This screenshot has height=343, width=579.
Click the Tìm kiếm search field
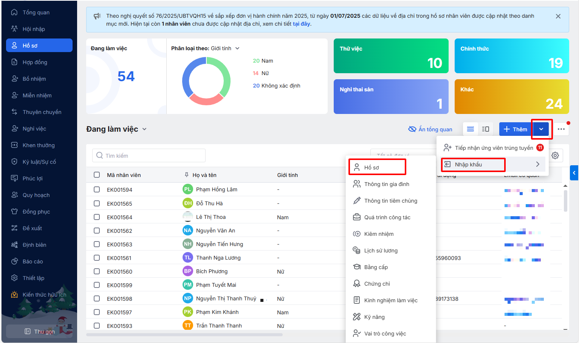(149, 155)
